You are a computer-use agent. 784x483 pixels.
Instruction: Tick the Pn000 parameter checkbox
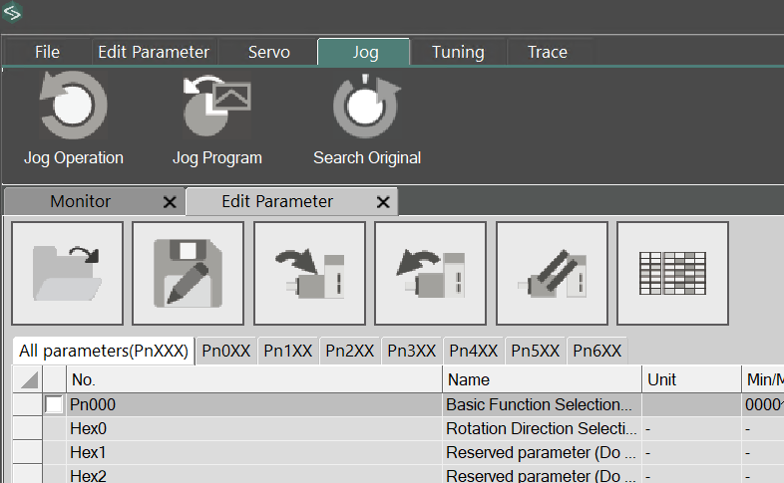pyautogui.click(x=54, y=405)
